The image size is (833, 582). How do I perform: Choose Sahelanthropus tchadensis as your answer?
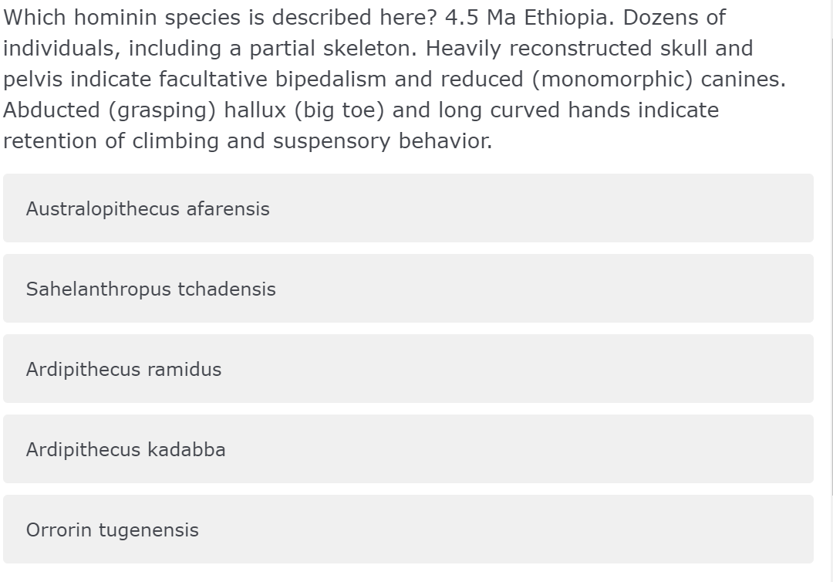[x=151, y=289]
